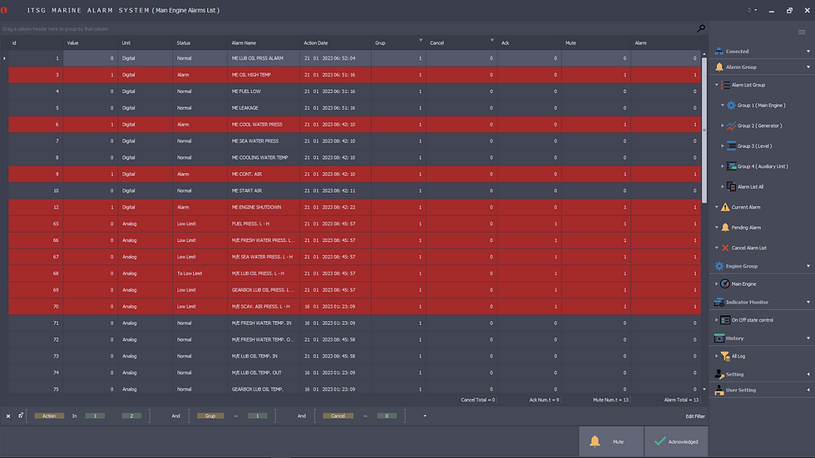
Task: Click the Conected network icon
Action: [x=719, y=51]
